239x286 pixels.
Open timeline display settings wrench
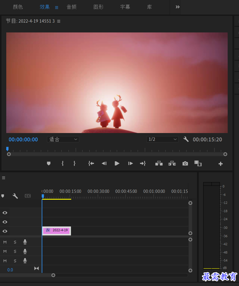pos(15,196)
